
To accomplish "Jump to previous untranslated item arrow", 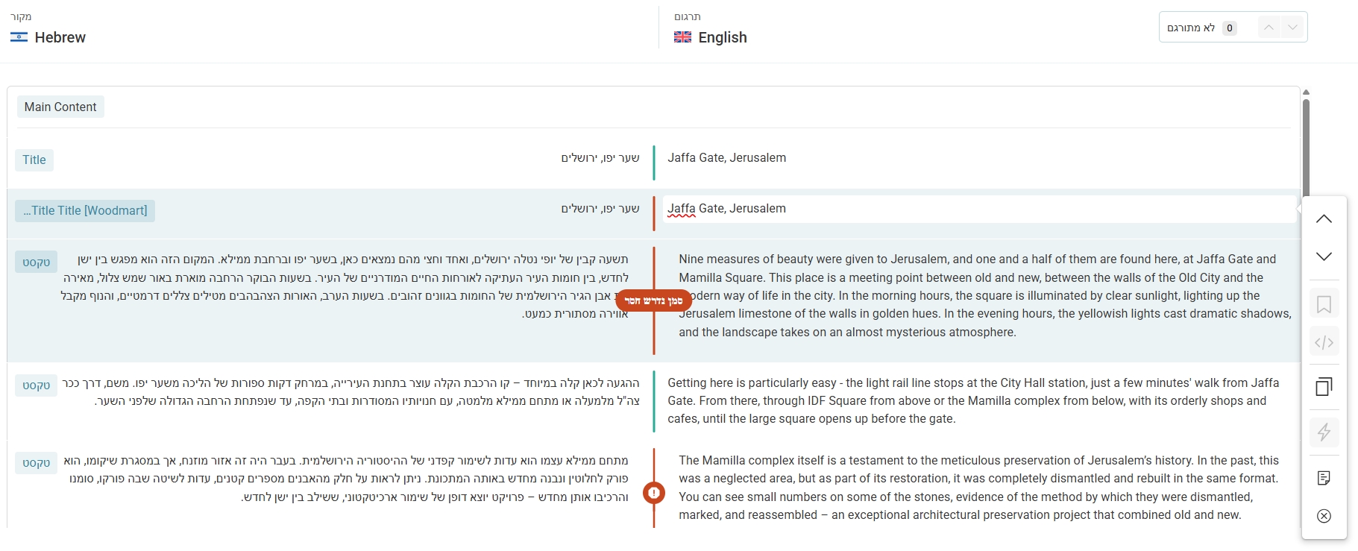I will pyautogui.click(x=1269, y=28).
